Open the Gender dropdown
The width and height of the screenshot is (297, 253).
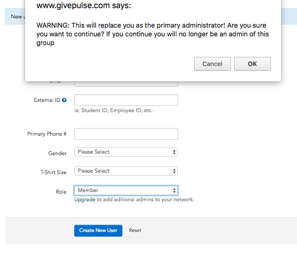[x=126, y=152]
